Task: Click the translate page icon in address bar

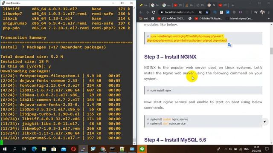Action: click(x=200, y=12)
